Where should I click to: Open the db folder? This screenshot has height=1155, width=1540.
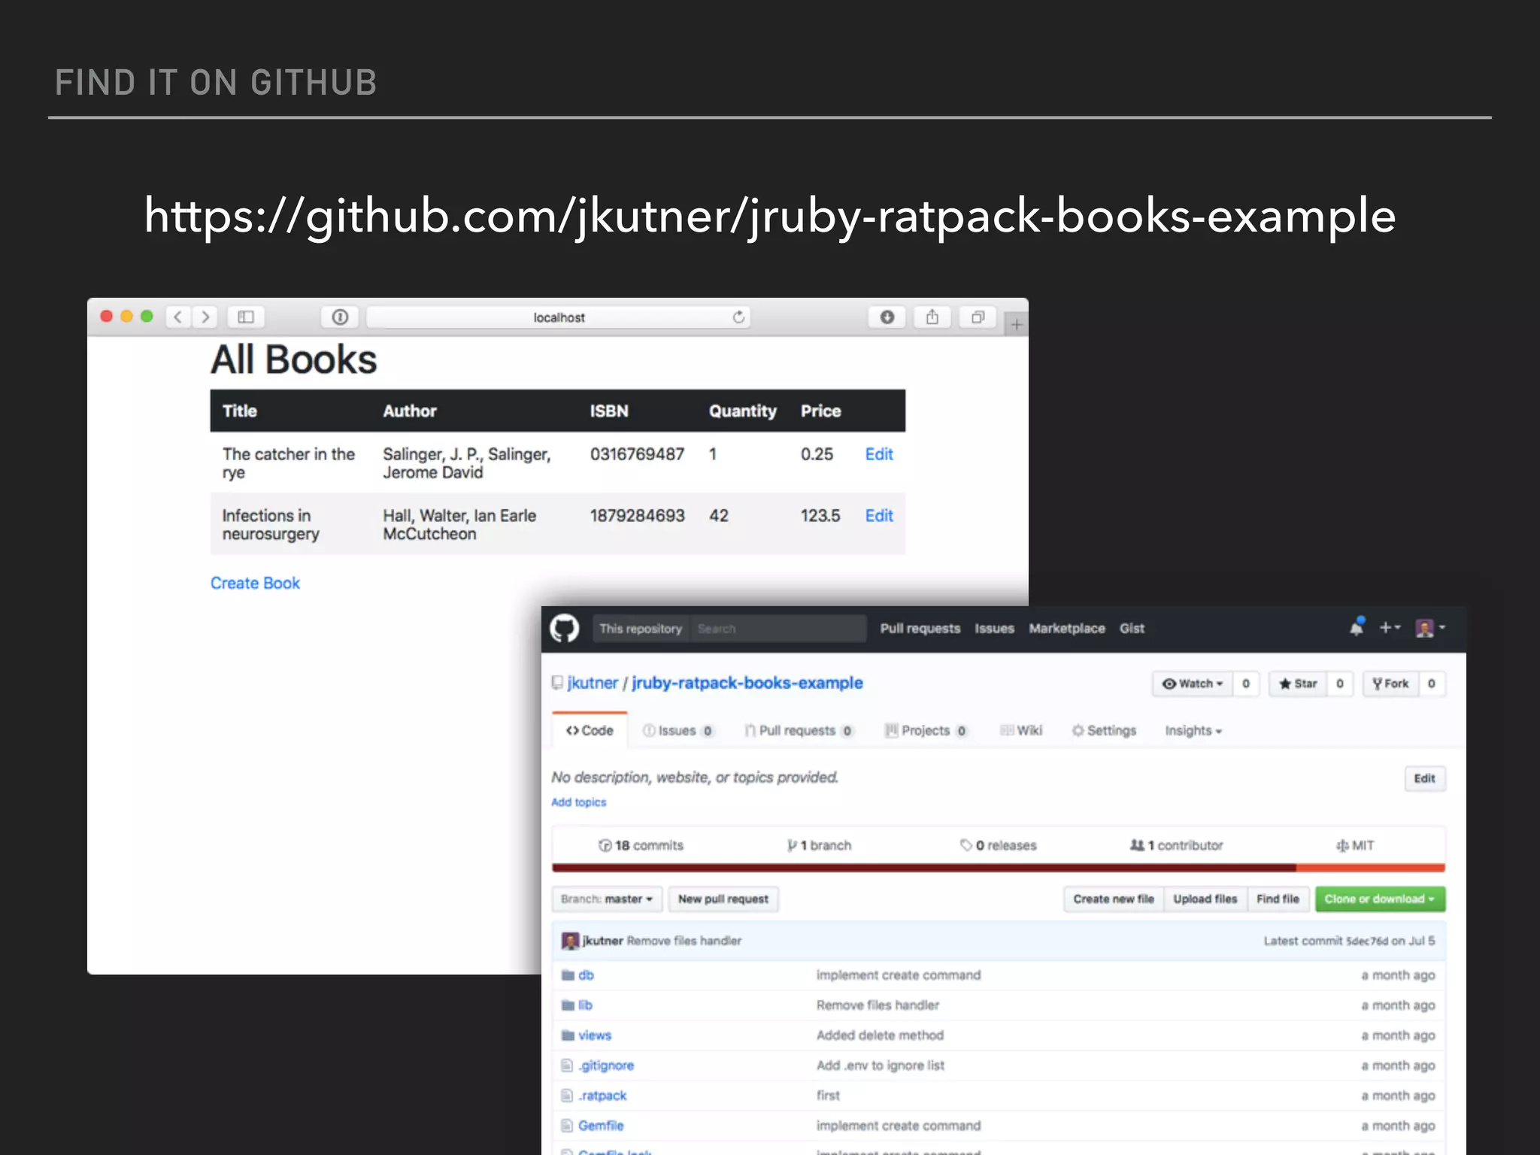(587, 975)
